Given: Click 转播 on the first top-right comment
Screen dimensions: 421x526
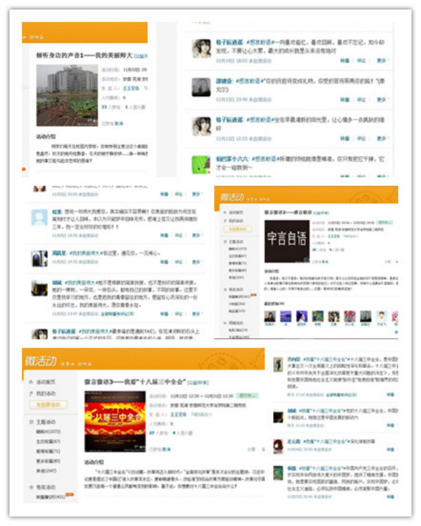Looking at the screenshot, I should [345, 61].
